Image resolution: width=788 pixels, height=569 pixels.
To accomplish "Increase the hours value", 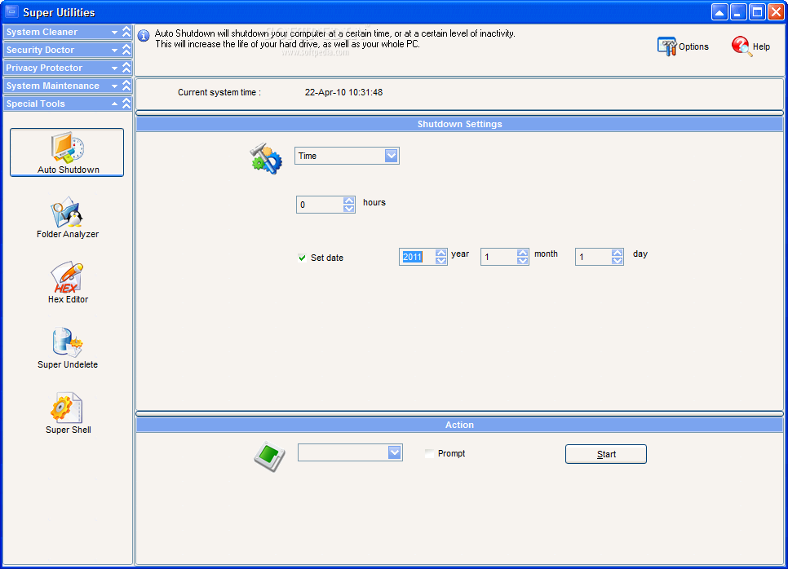I will pos(349,201).
